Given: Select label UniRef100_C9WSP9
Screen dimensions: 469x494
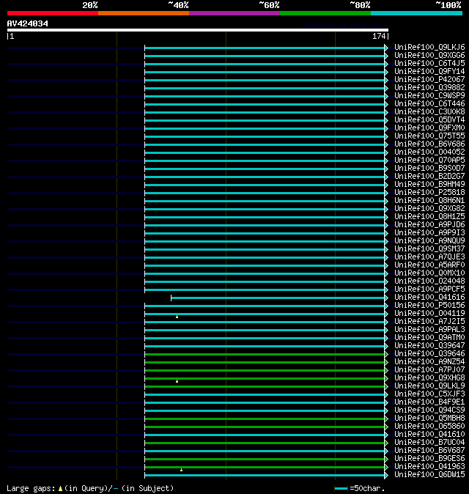Looking at the screenshot, I should [x=429, y=95].
